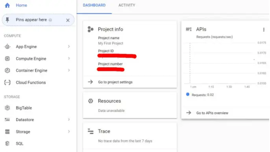Click the Project name label

(x=109, y=38)
